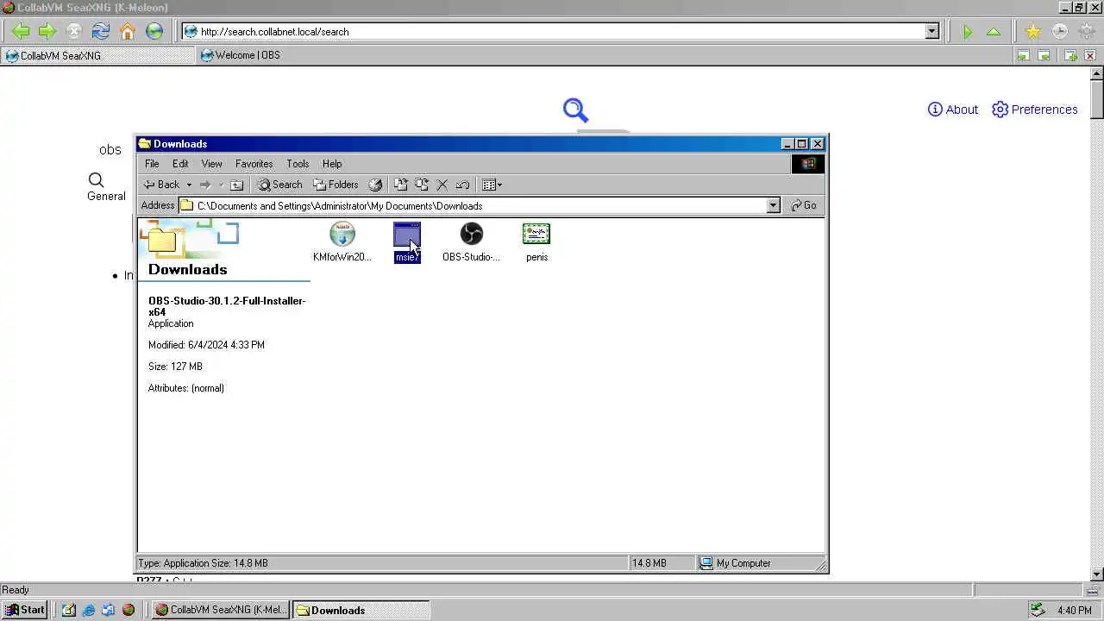Screen dimensions: 1104x621
Task: Open history via clock icon
Action: pyautogui.click(x=1059, y=32)
